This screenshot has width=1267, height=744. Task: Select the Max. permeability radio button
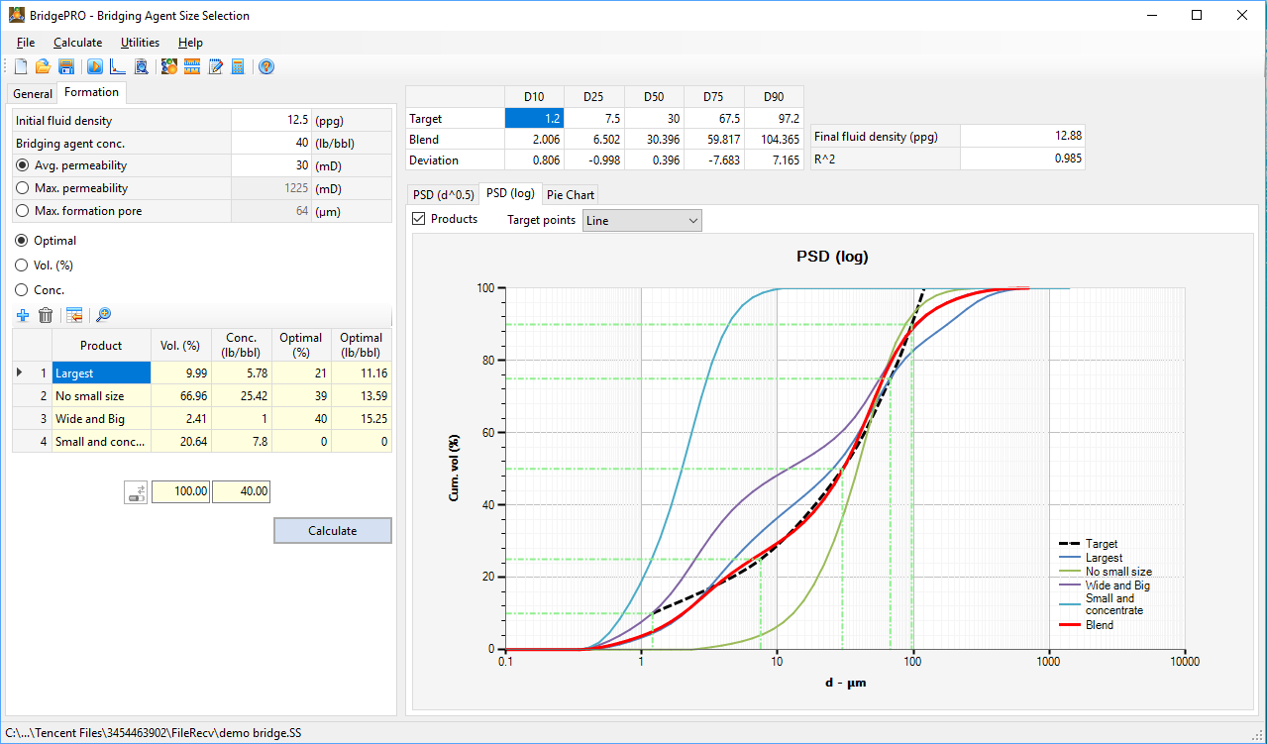(x=23, y=188)
